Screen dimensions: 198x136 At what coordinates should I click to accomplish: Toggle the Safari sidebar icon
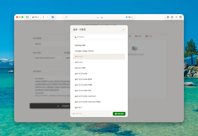click(x=27, y=17)
